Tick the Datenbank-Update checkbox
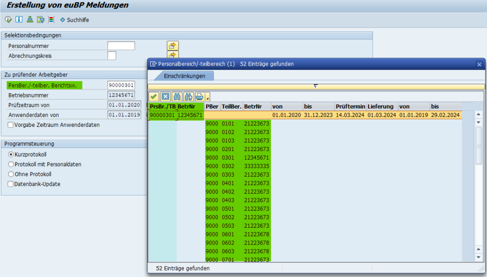Viewport: 487px width, 277px height. [x=10, y=184]
